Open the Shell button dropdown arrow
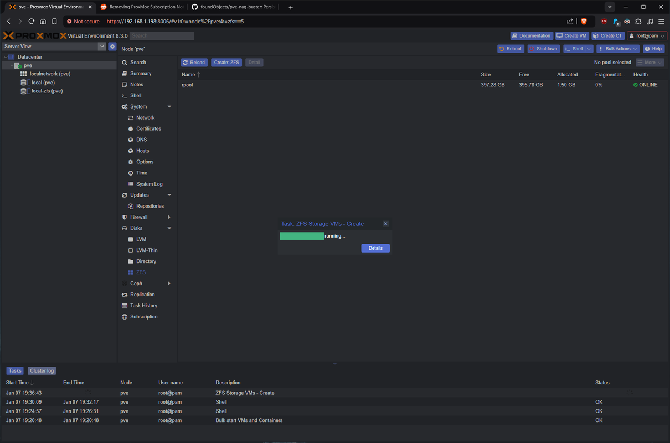The image size is (670, 443). (x=590, y=49)
